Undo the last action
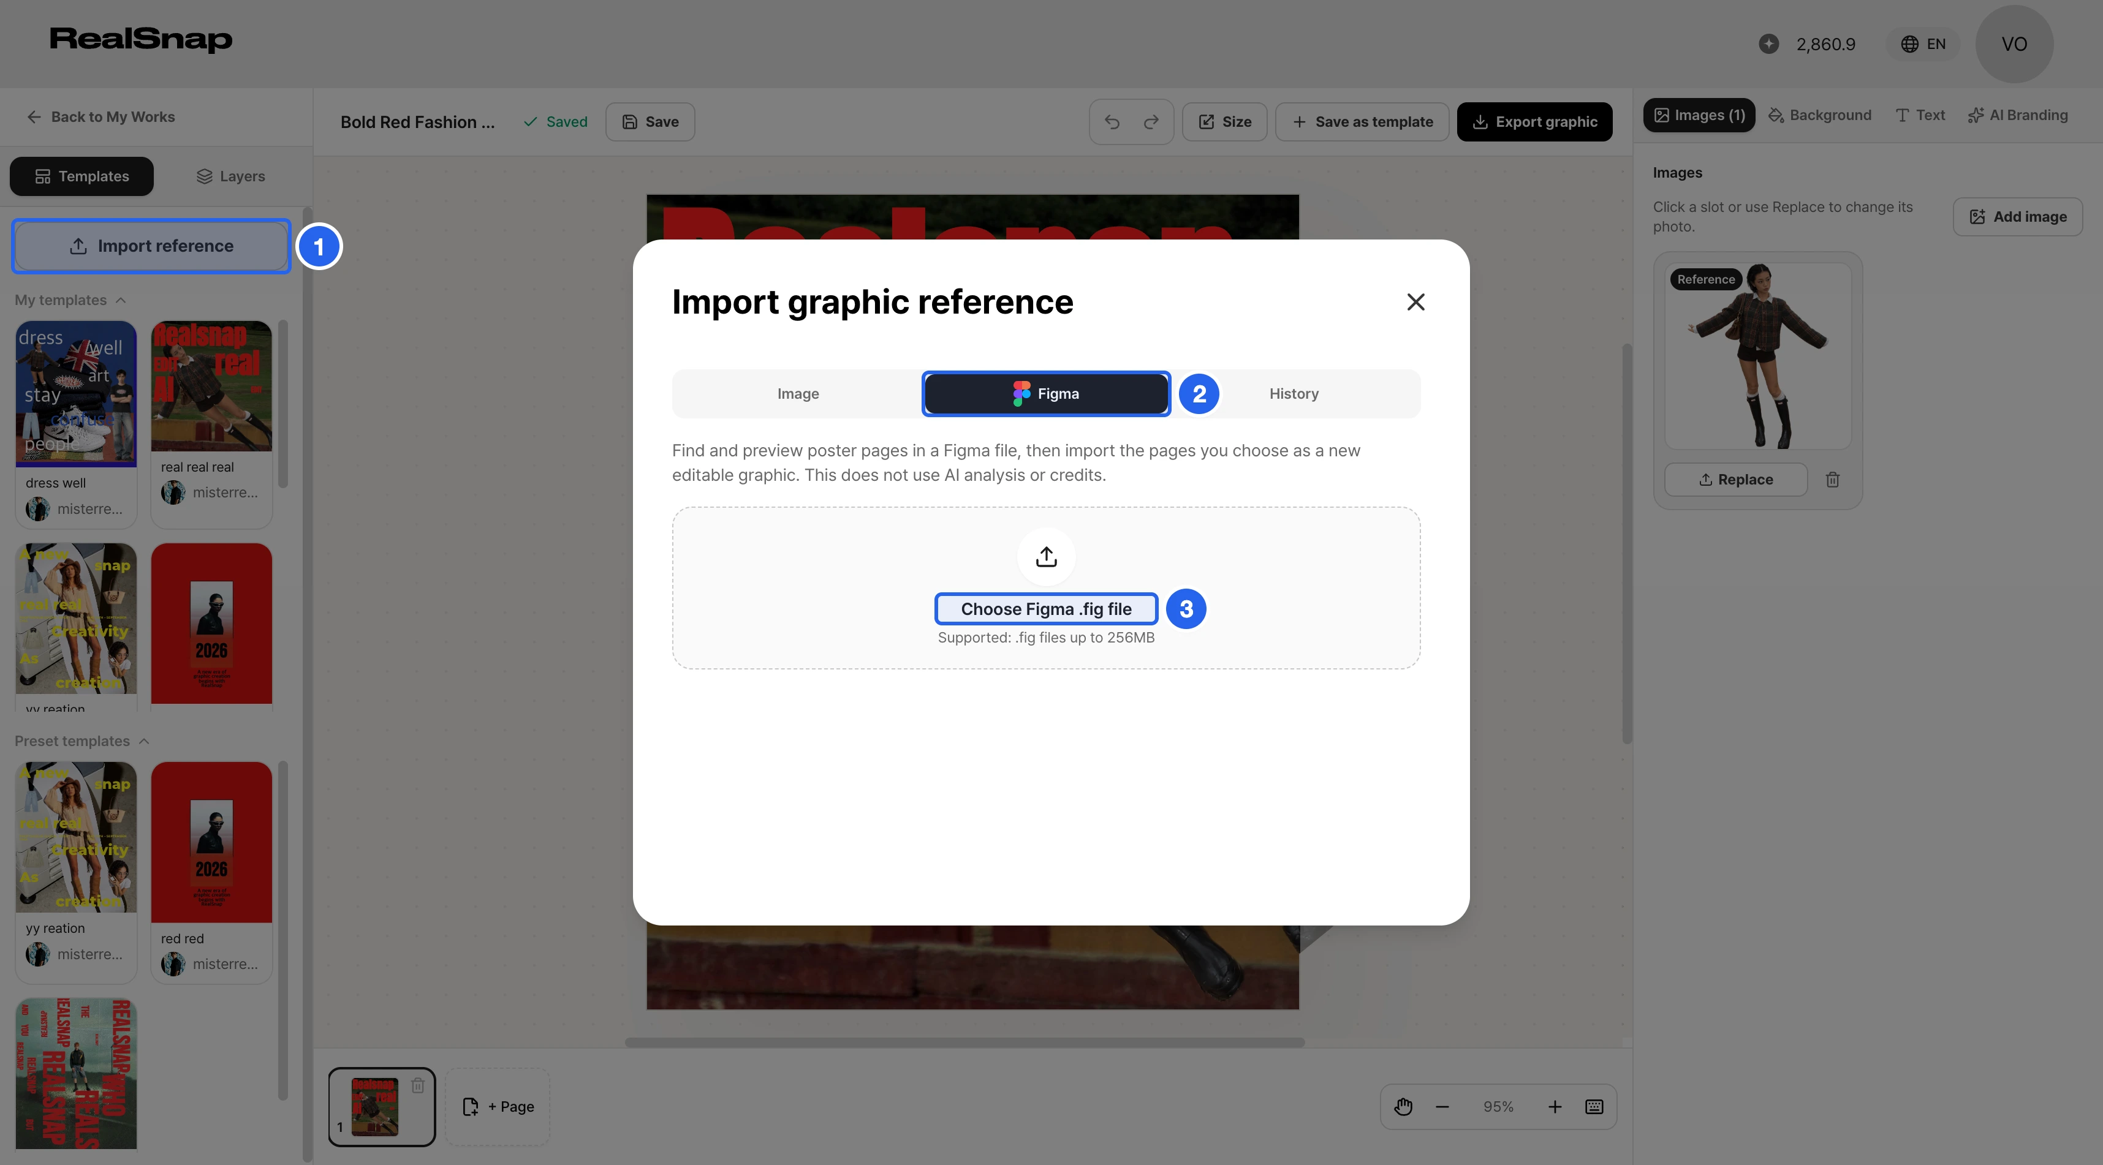 click(x=1112, y=121)
